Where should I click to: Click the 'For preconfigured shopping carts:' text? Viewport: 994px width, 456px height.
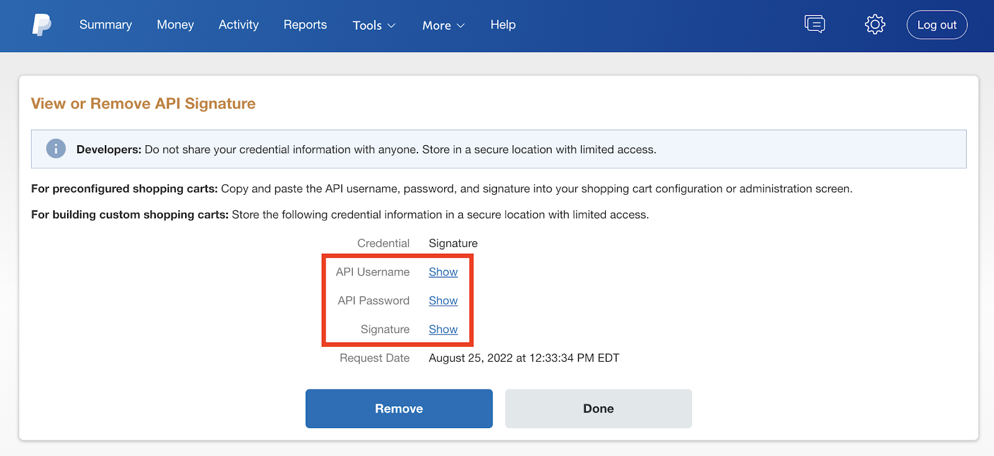pos(124,189)
